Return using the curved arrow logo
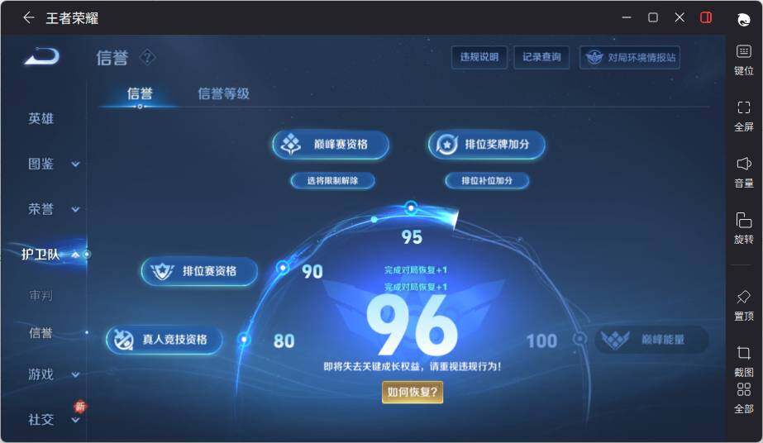This screenshot has width=763, height=443. (x=42, y=56)
